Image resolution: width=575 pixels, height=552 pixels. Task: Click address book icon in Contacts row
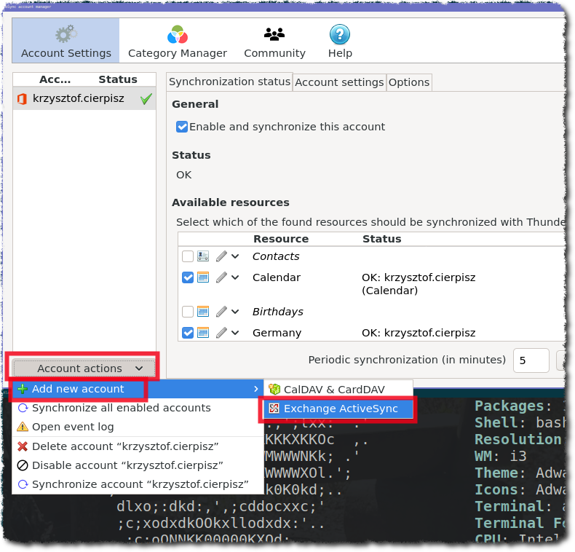tap(203, 256)
